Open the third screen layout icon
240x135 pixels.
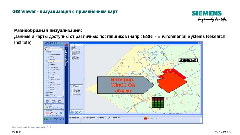pyautogui.click(x=60, y=101)
